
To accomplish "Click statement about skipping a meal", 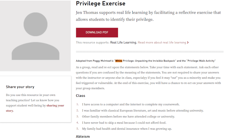I will point(124,123).
